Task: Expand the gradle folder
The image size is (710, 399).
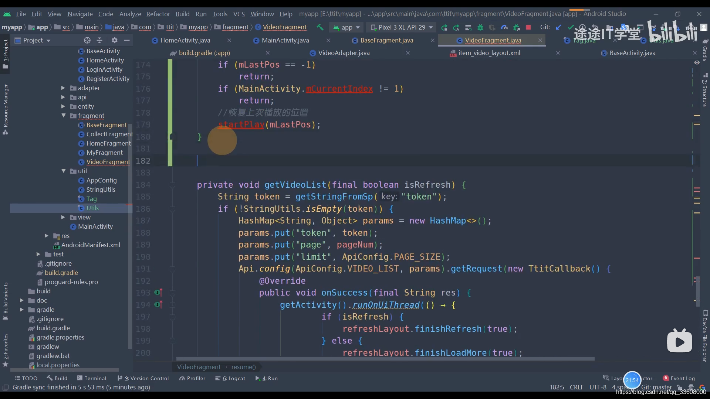Action: [21, 310]
